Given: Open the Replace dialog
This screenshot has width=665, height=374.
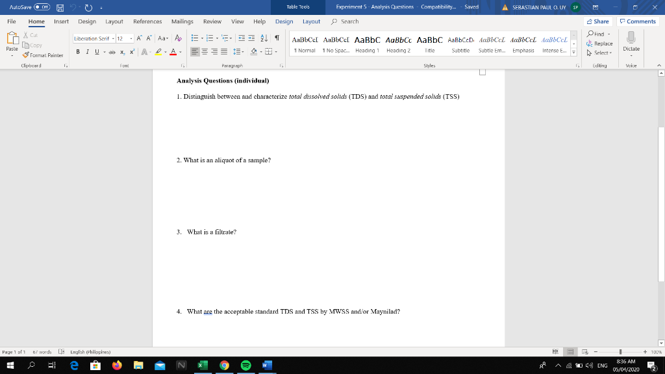Looking at the screenshot, I should click(599, 43).
